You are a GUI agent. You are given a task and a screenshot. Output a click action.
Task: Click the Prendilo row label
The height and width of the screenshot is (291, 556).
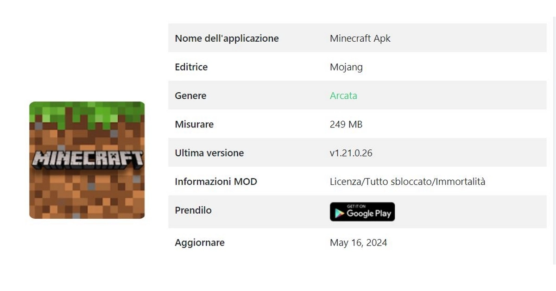[193, 210]
